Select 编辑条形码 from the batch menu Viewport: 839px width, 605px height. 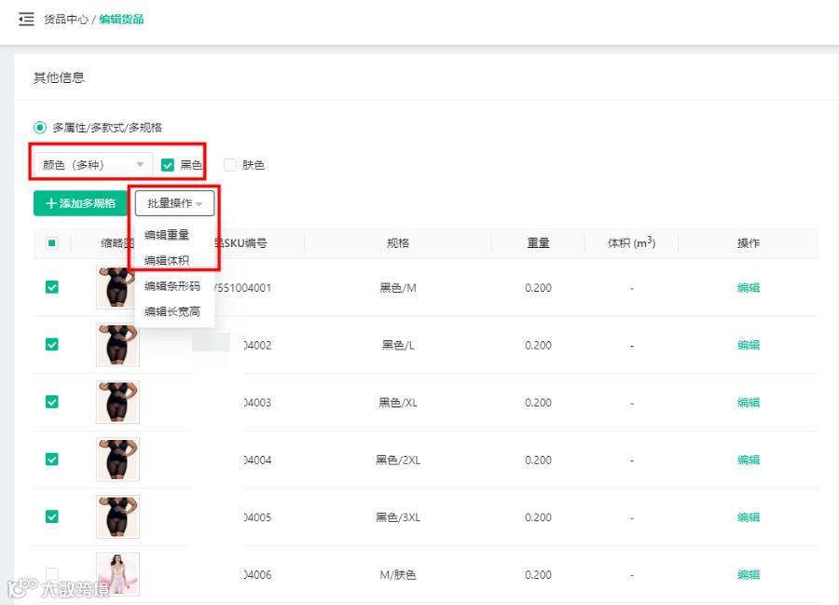[173, 286]
